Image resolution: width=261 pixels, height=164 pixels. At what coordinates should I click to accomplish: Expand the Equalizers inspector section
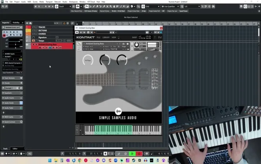click(x=12, y=93)
